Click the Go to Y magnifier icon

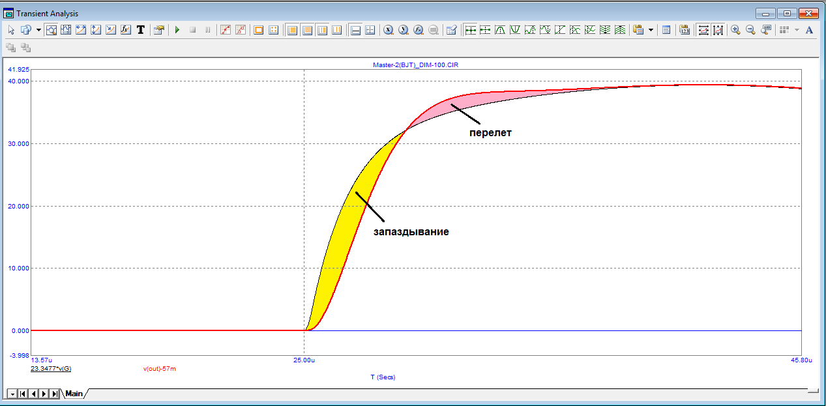404,30
